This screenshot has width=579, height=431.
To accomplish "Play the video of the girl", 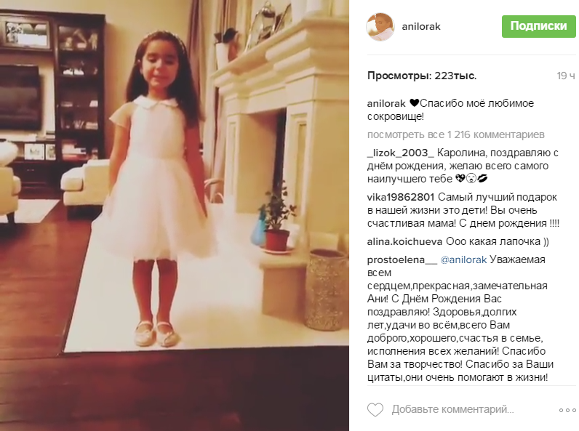I will 175,215.
